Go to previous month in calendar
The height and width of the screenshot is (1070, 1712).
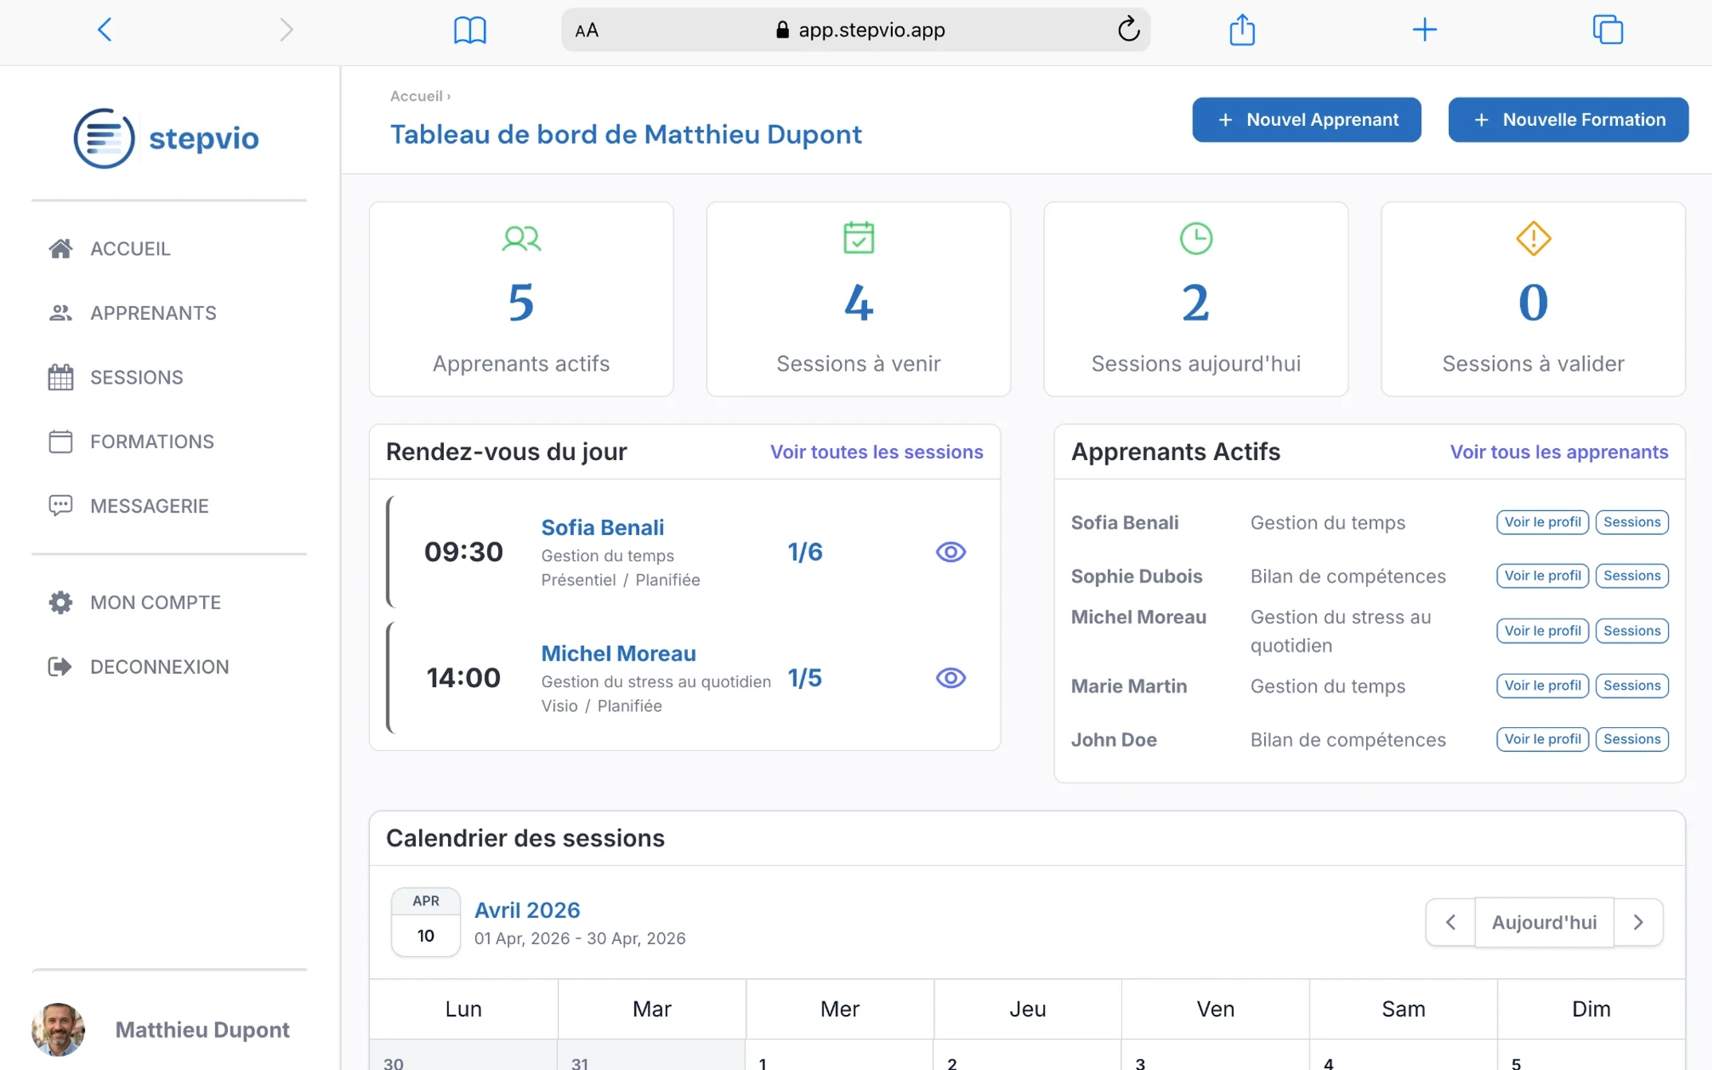[1451, 922]
